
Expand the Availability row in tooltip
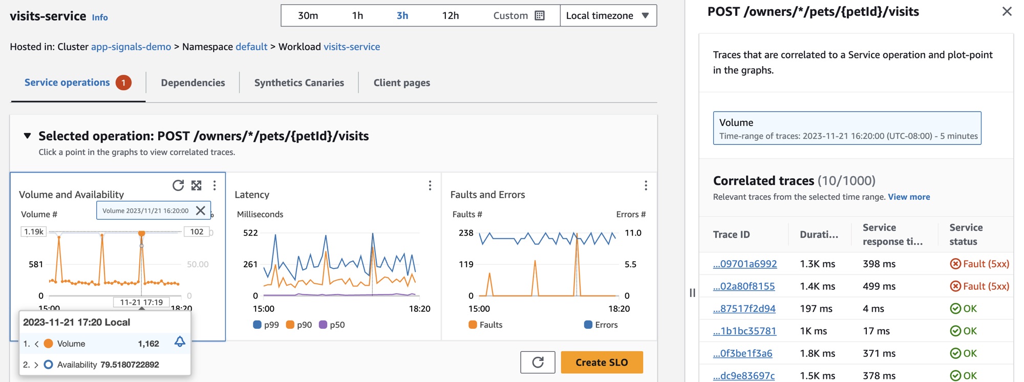pyautogui.click(x=36, y=365)
